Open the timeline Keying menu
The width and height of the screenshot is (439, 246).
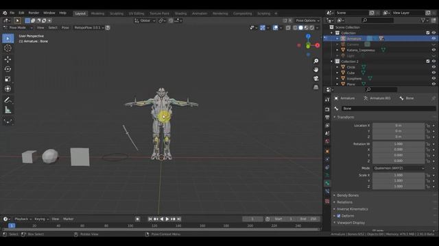pos(41,219)
